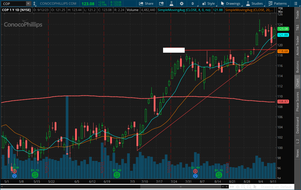Select the D daily aggregation button
Viewport: 301px width, 190px height.
tap(193, 3)
